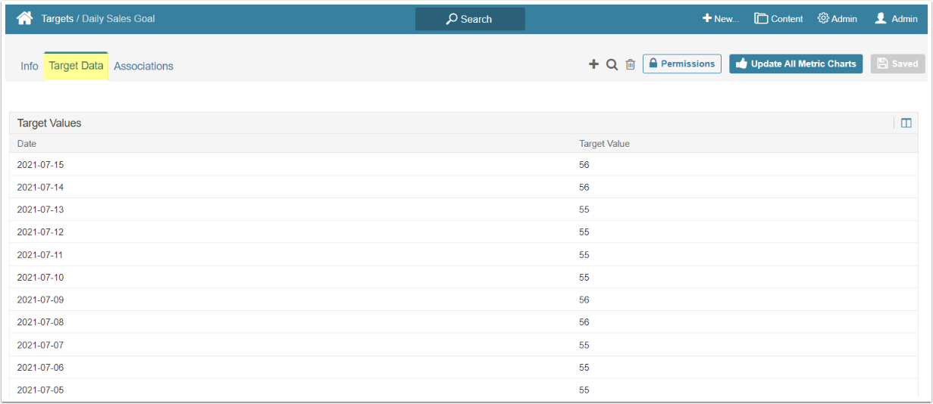933x404 pixels.
Task: Click target value 55 for 2021-07-13
Action: pyautogui.click(x=584, y=210)
